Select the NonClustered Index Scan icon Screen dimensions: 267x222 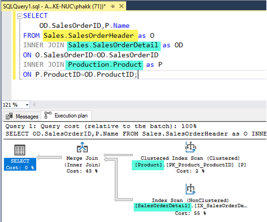[x=190, y=189]
